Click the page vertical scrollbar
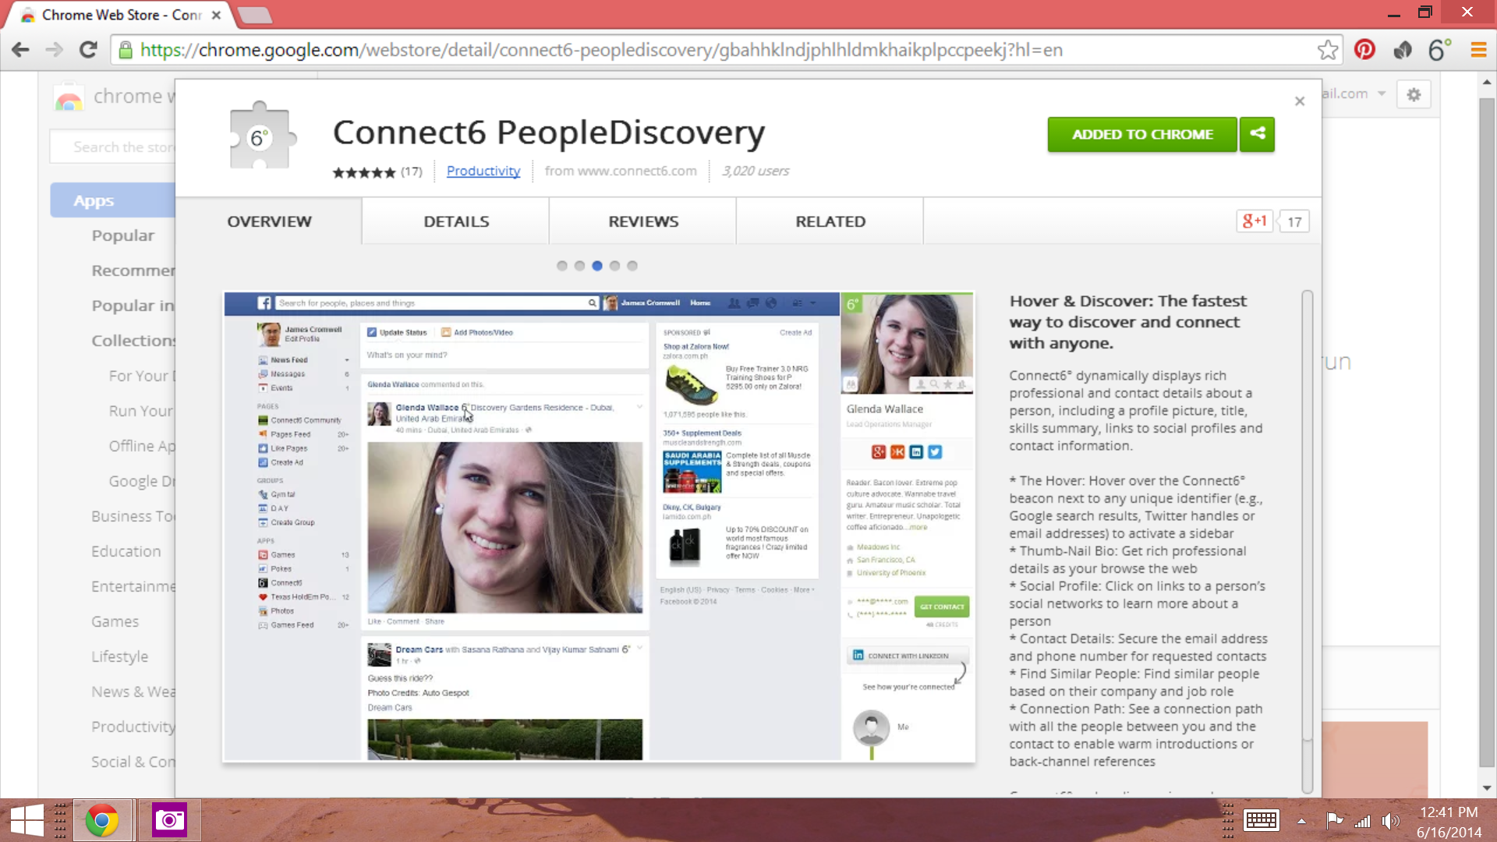This screenshot has width=1497, height=842. (x=1487, y=433)
